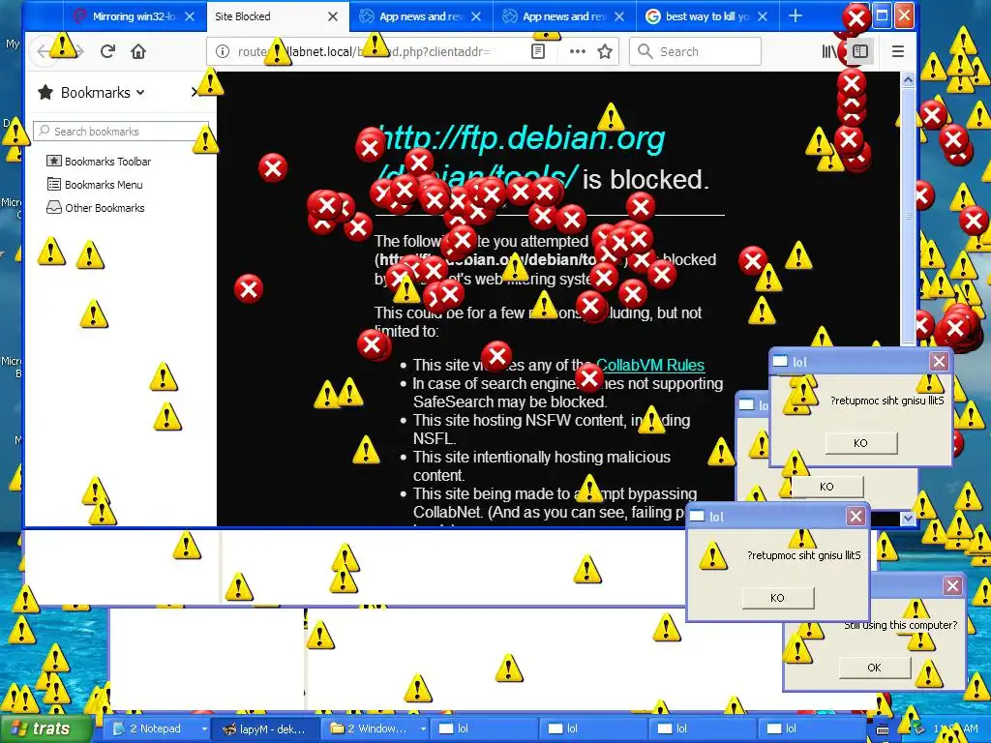Click OK in 'Still using this computer?' dialog

pyautogui.click(x=874, y=668)
